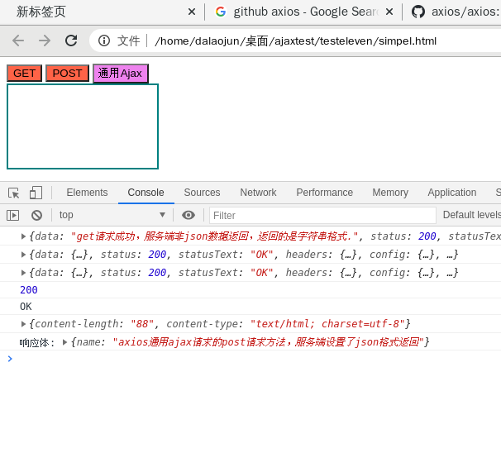Click the 文件 label in address bar
501x453 pixels.
128,41
